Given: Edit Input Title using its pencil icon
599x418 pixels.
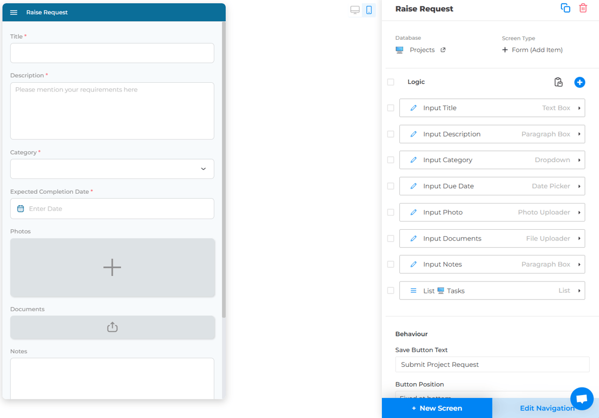Looking at the screenshot, I should coord(413,108).
